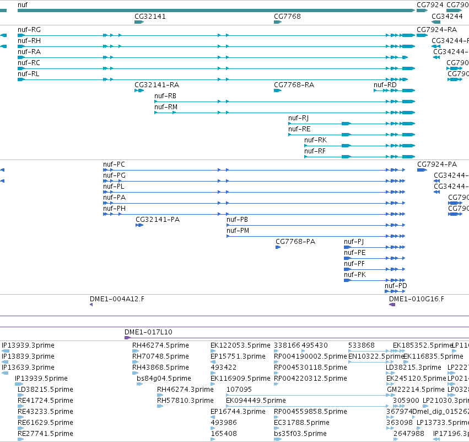Screen dimensions: 469x442
Task: Click the EP15751.3prime EST label
Action: click(x=238, y=356)
